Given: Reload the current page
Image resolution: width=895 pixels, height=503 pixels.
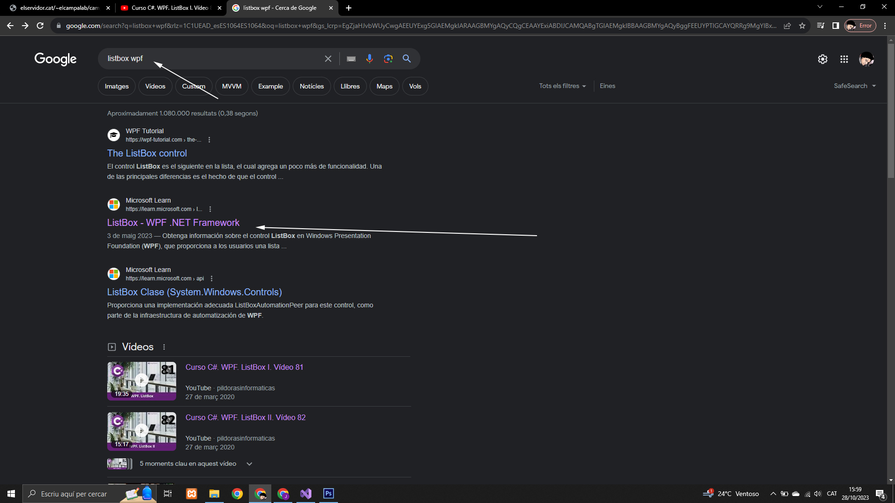Looking at the screenshot, I should pos(40,26).
